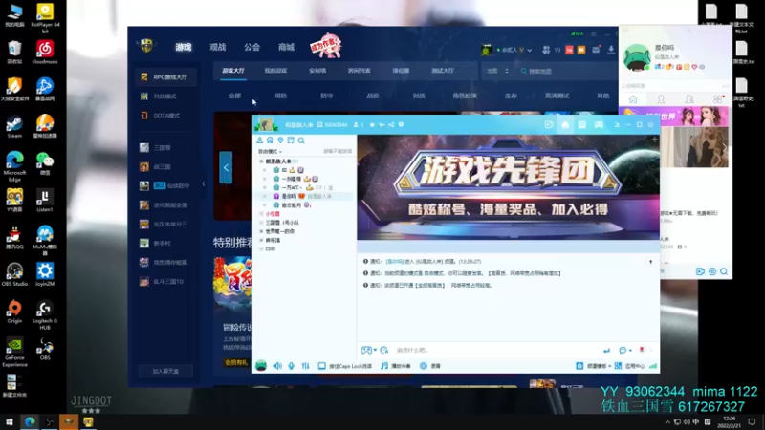Open RPG游戏大厅 in left sidebar

[x=165, y=77]
